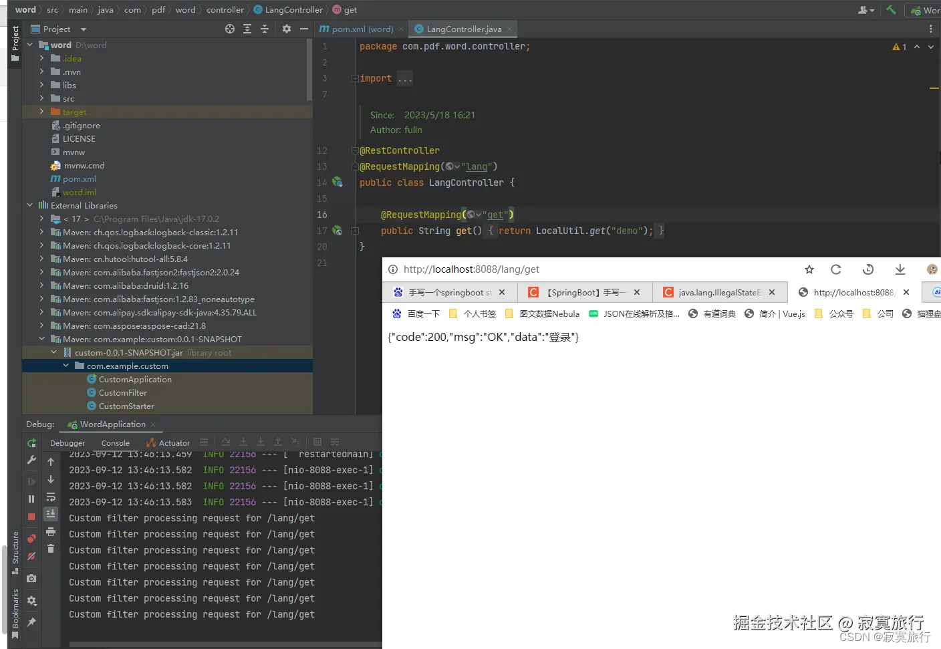Rerun the WordApplication debug session
The width and height of the screenshot is (941, 649).
(31, 443)
